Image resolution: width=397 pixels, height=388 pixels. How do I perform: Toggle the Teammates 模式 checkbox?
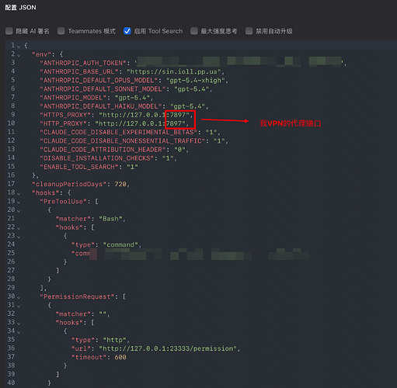61,31
